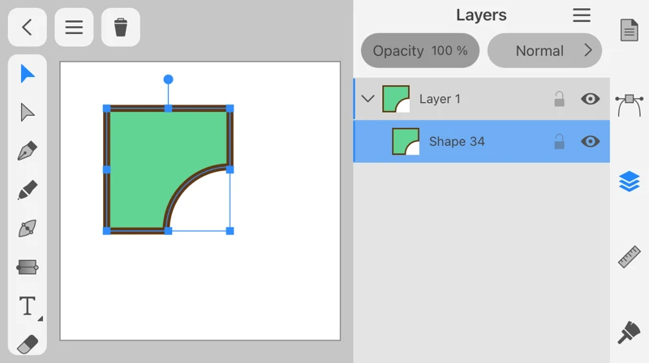The width and height of the screenshot is (649, 363).
Task: Select the Pen tool
Action: (x=28, y=152)
